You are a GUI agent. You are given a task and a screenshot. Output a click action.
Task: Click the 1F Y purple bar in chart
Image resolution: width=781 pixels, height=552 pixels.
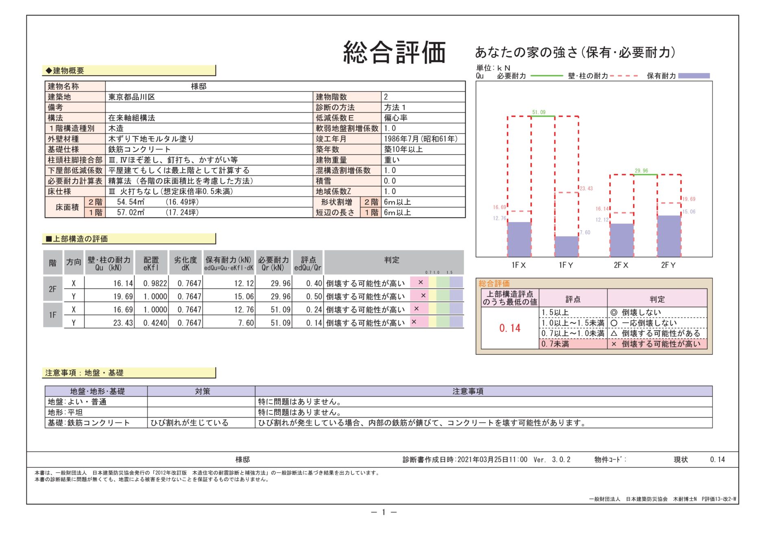tap(567, 247)
